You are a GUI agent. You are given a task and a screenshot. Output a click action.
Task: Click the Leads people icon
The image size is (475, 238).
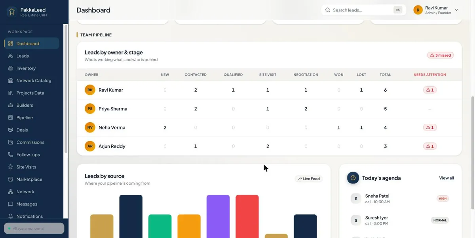click(11, 56)
